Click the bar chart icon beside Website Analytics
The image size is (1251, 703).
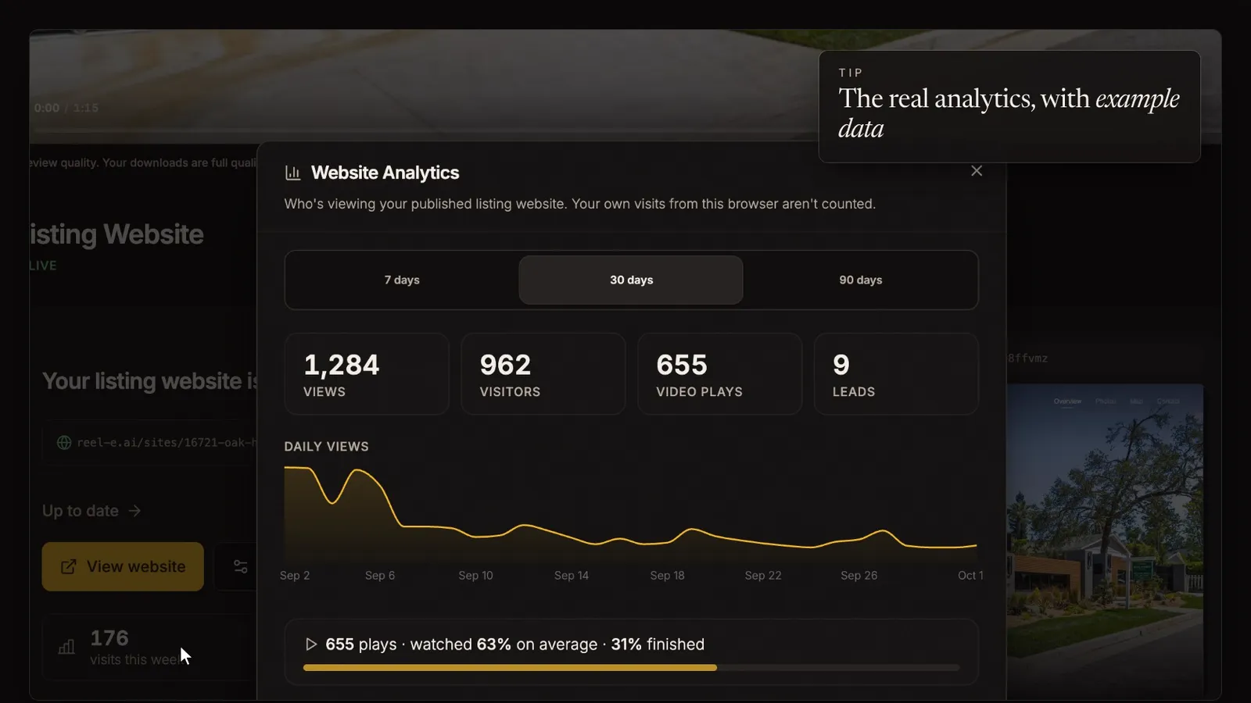pyautogui.click(x=293, y=173)
